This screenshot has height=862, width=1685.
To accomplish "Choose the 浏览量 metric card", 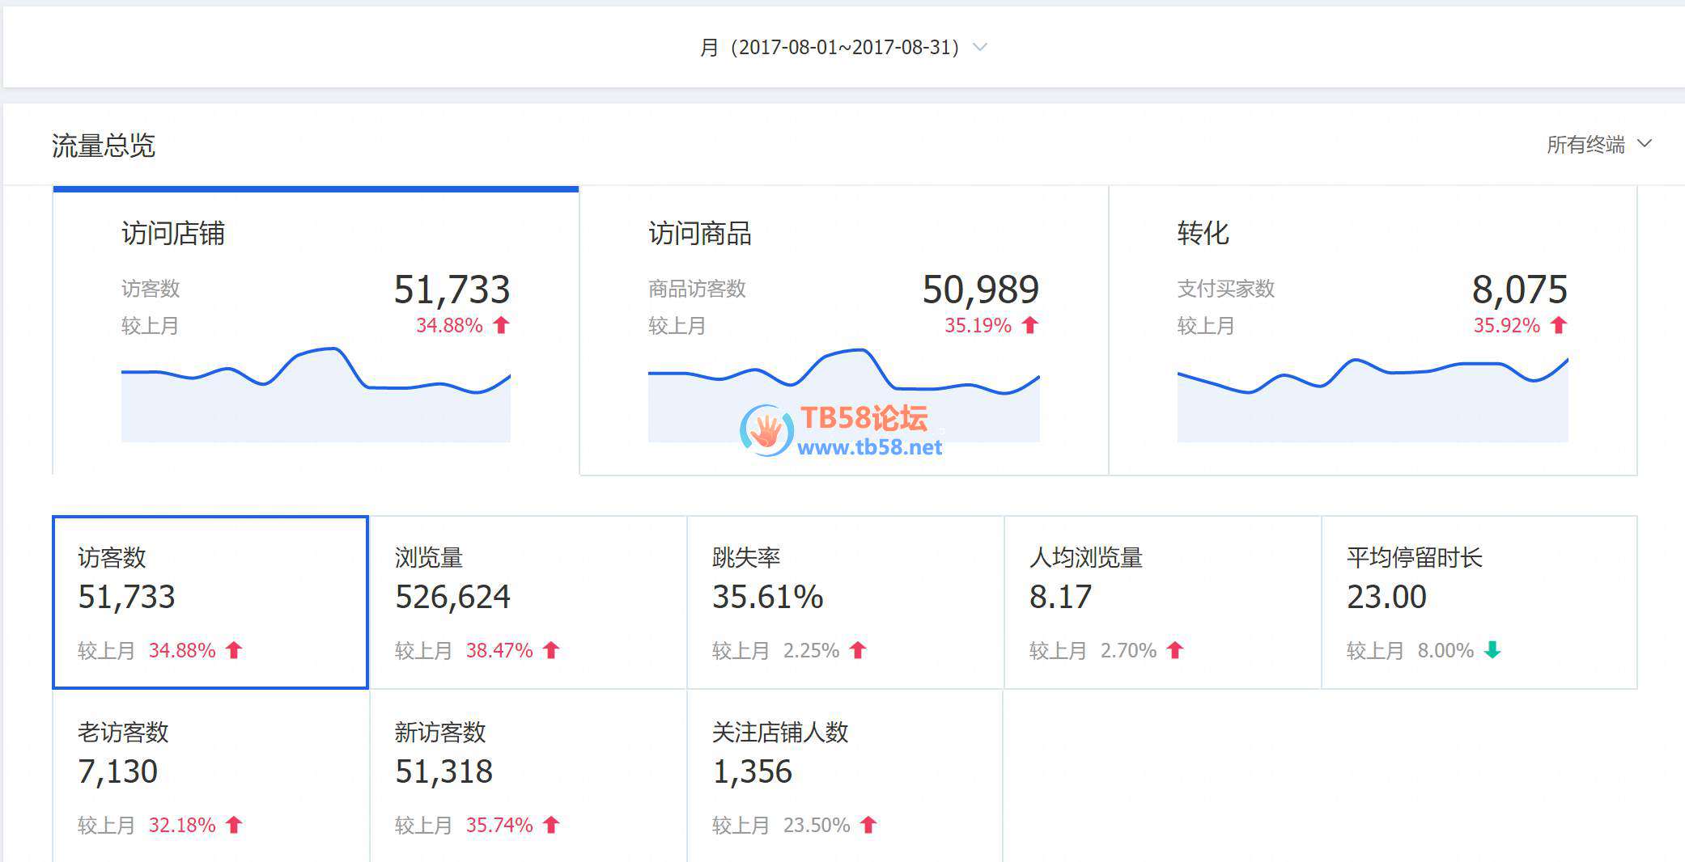I will [528, 602].
